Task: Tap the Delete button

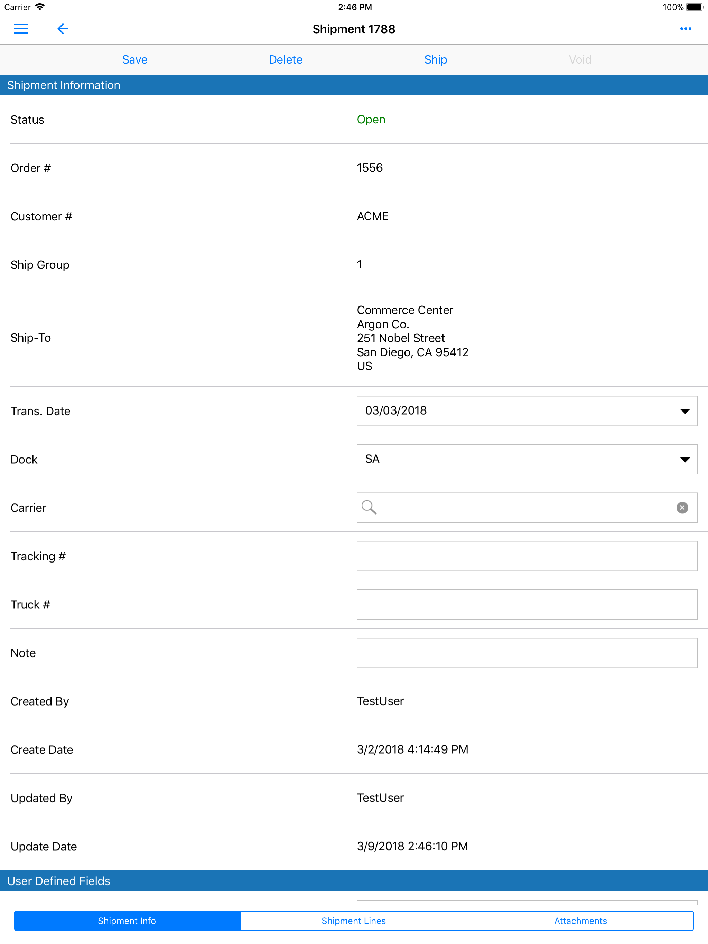Action: click(x=286, y=60)
